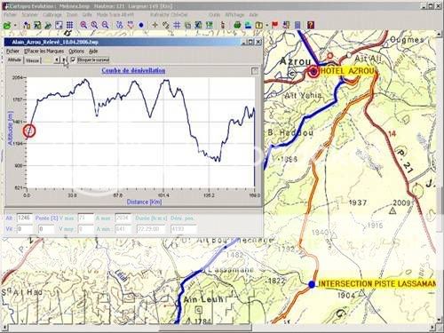Open help via the question mark icon

[x=310, y=25]
